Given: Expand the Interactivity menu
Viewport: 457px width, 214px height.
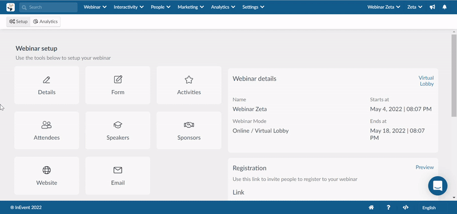Looking at the screenshot, I should pos(129,7).
